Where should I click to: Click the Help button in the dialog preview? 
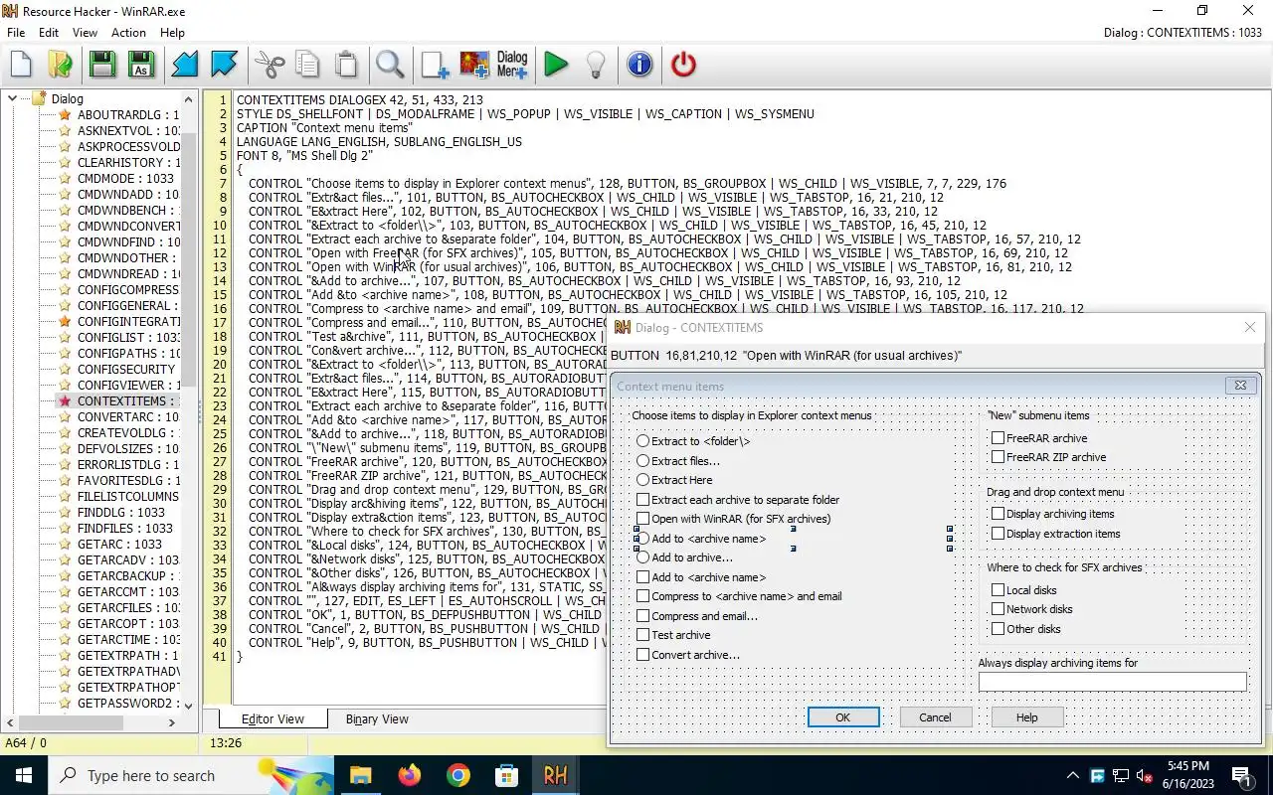[x=1027, y=717]
